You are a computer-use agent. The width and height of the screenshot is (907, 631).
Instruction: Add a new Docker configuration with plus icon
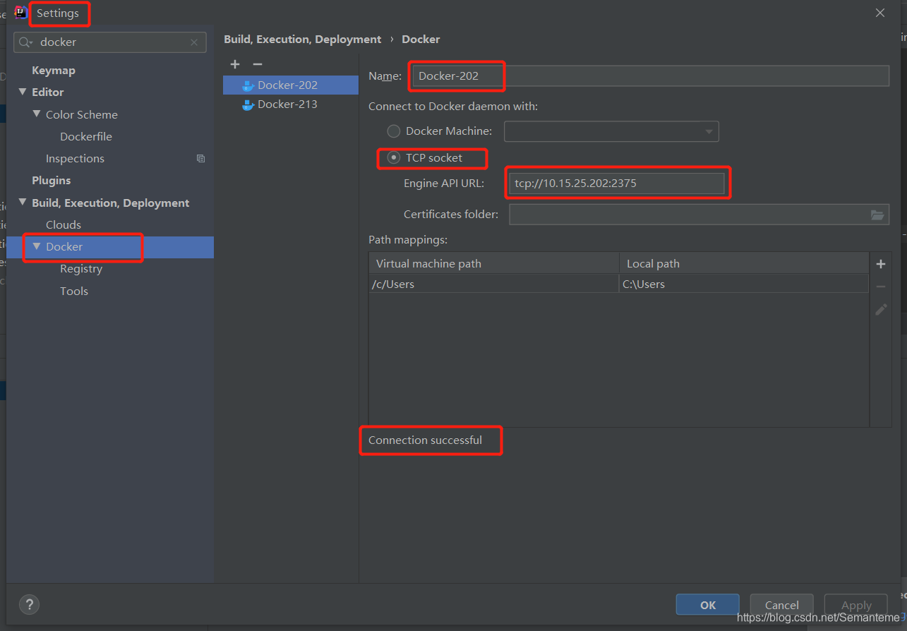(235, 64)
